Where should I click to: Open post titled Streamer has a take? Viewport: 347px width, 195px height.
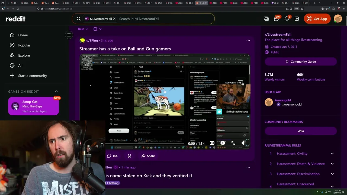pyautogui.click(x=125, y=49)
